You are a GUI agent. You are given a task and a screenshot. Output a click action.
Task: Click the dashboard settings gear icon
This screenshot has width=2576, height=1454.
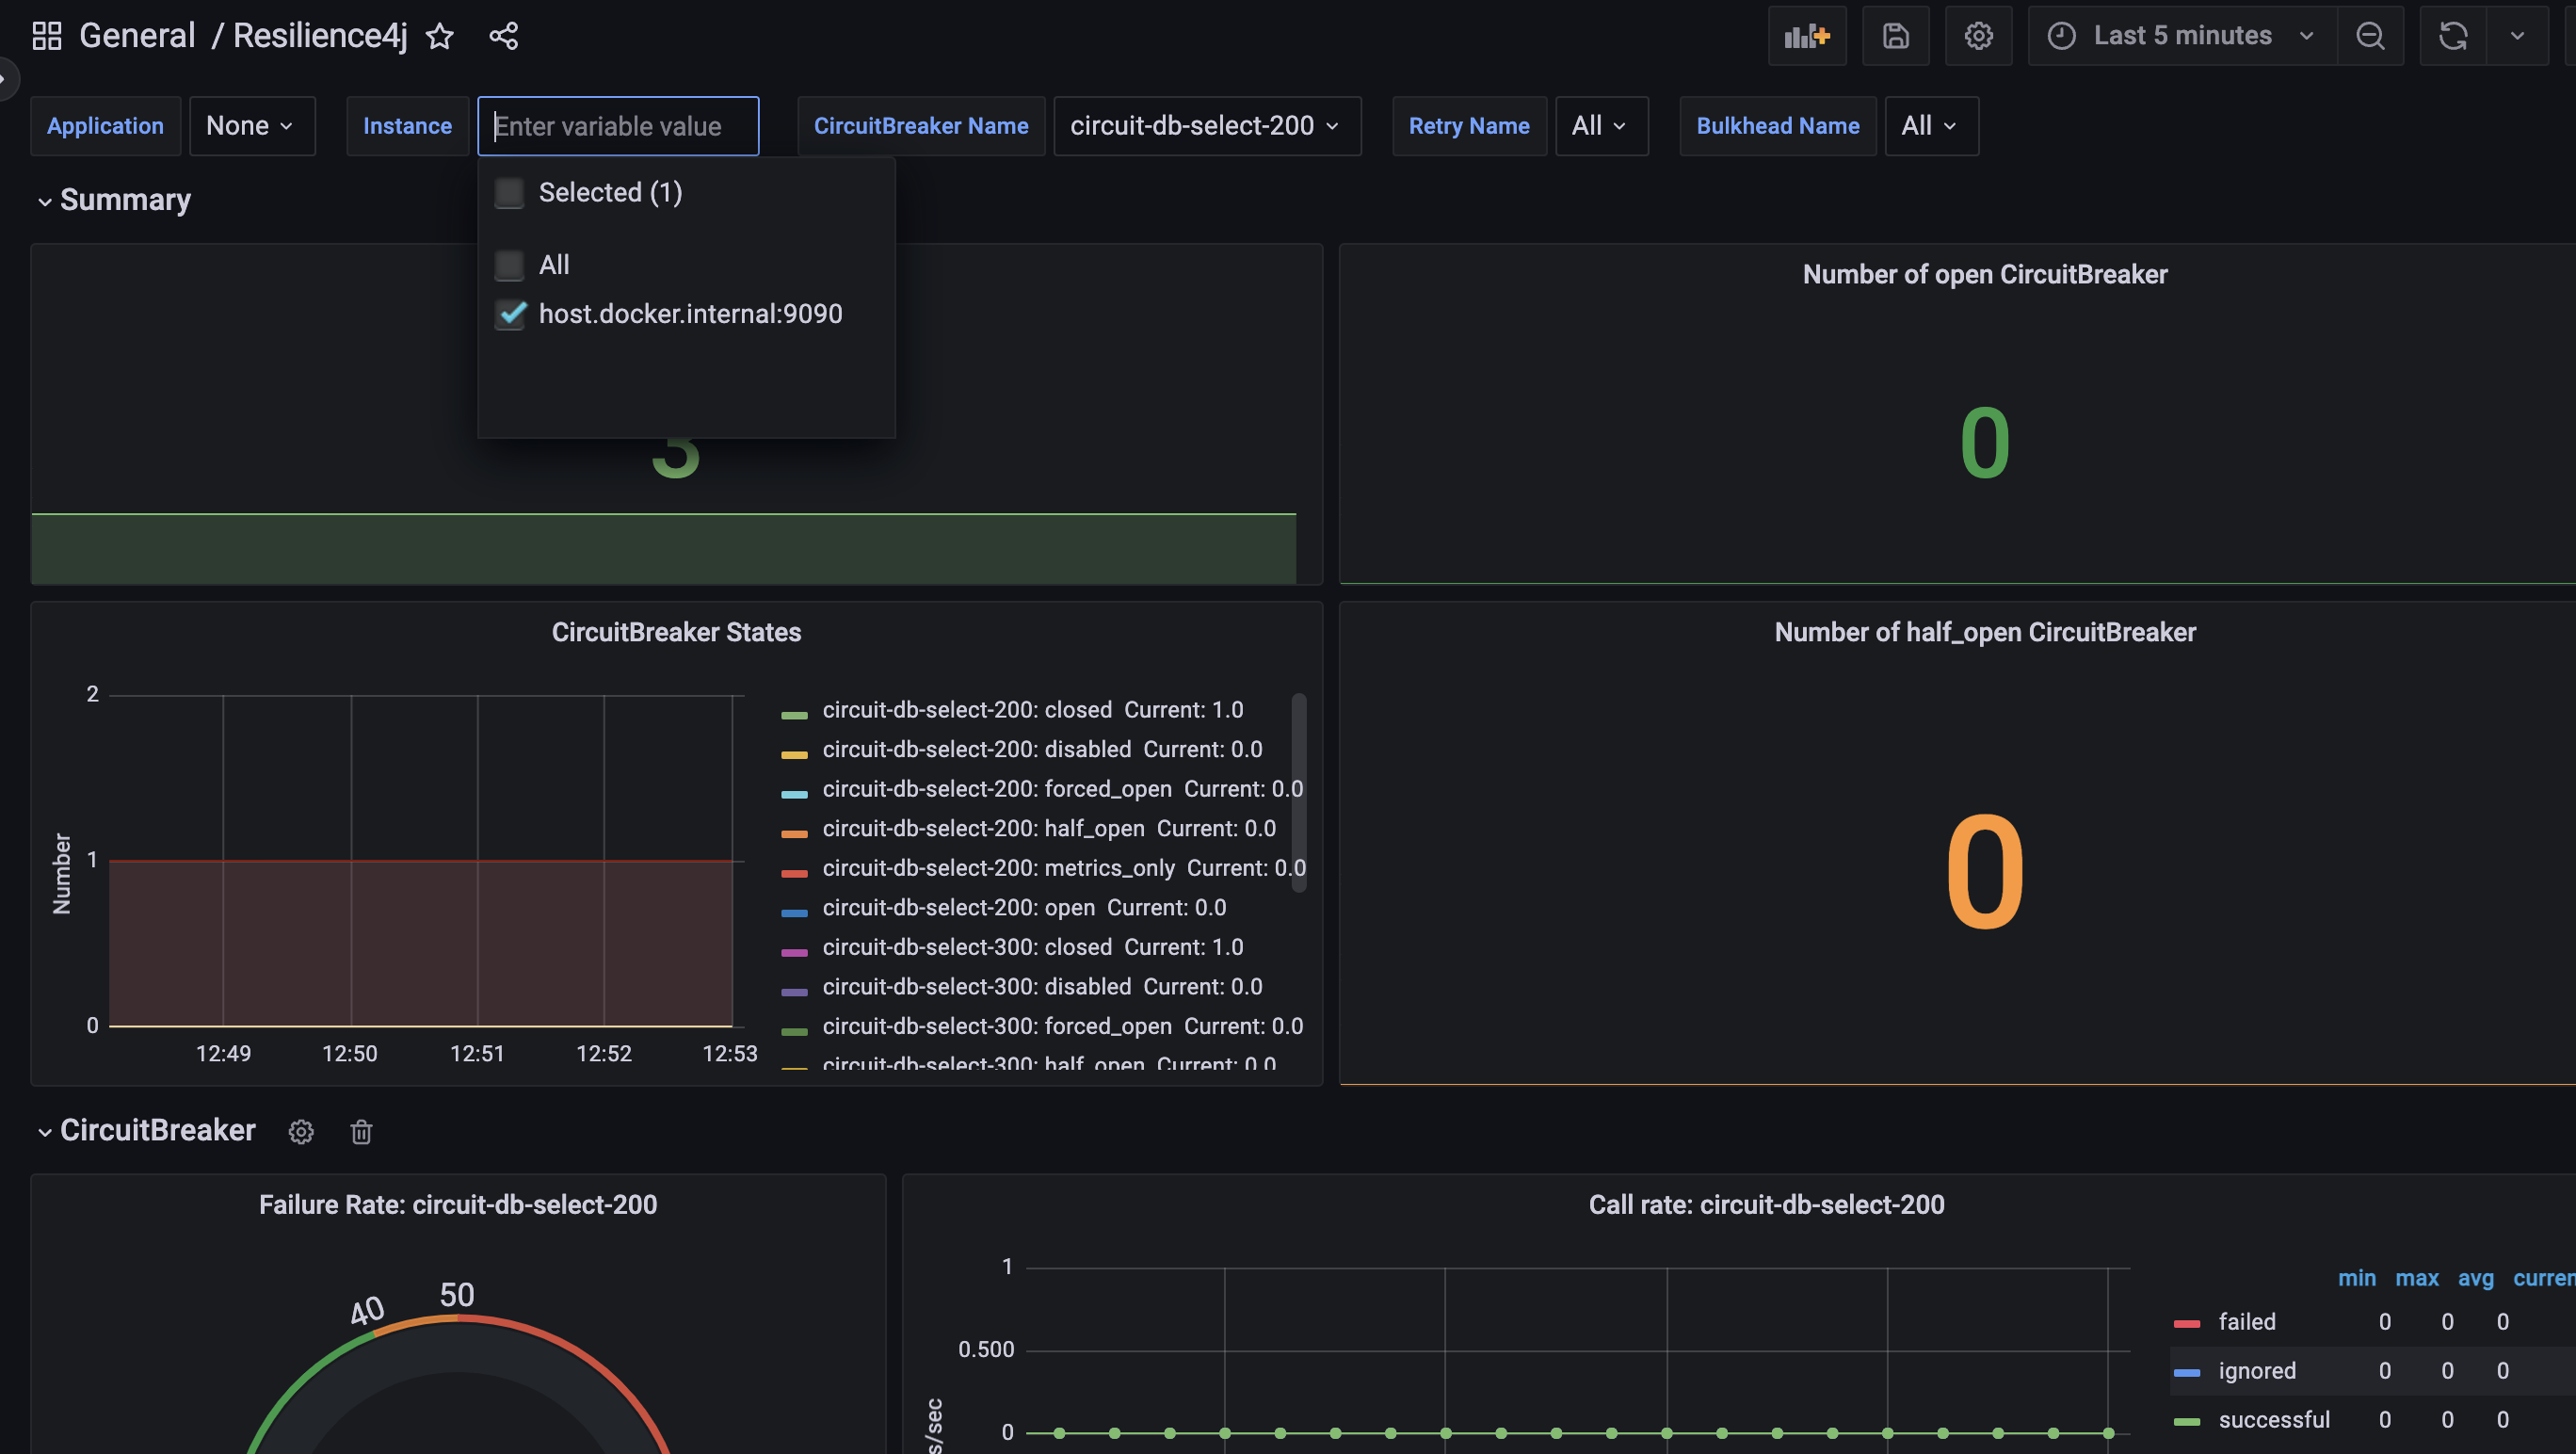tap(1976, 36)
